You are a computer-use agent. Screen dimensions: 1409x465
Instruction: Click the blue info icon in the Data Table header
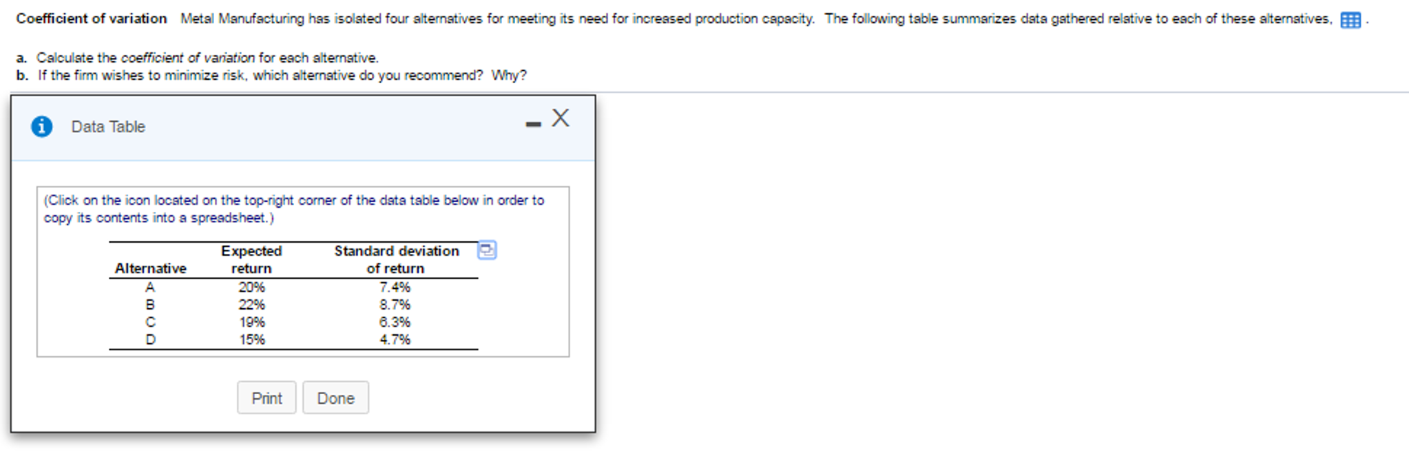click(x=41, y=126)
